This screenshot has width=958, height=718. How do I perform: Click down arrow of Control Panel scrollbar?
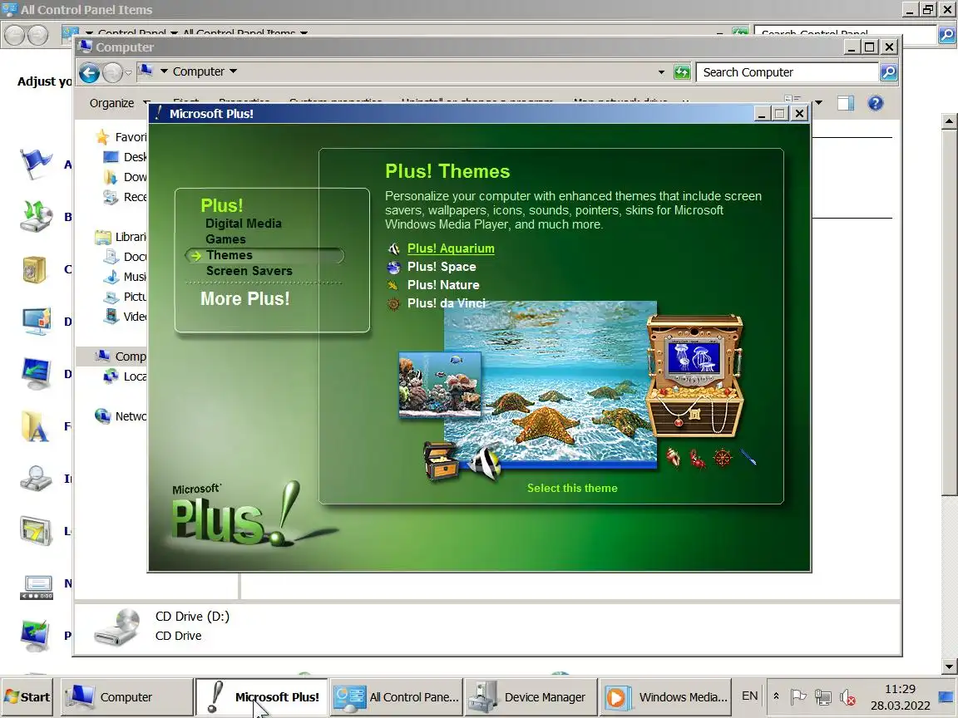click(949, 666)
